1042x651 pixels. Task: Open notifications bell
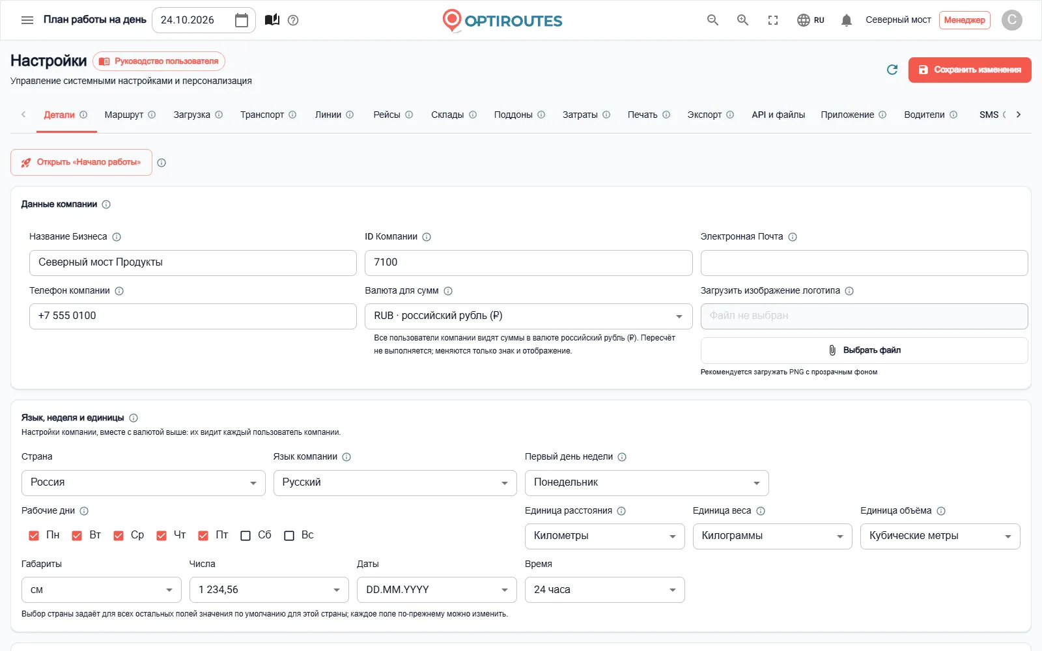(x=847, y=20)
